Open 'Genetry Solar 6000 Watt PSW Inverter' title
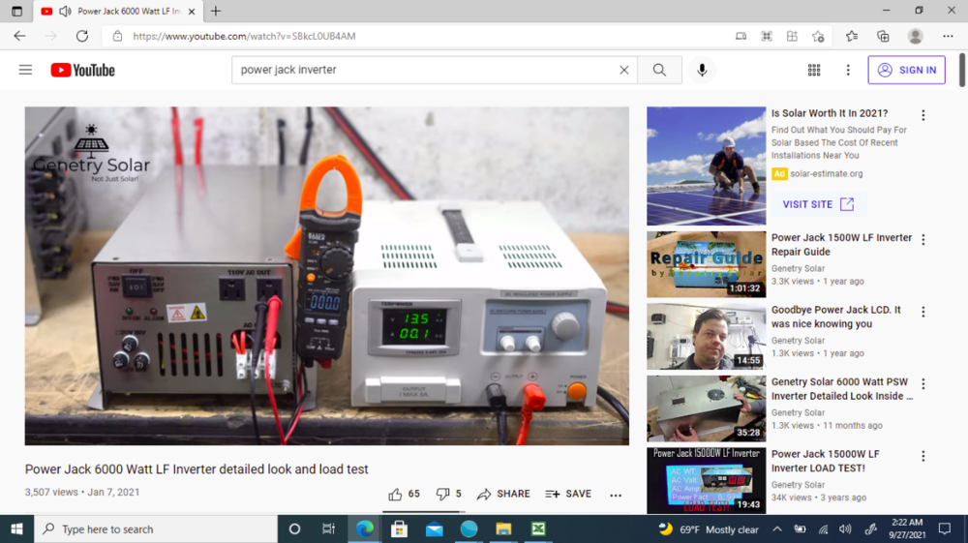Viewport: 968px width, 543px height. pyautogui.click(x=841, y=389)
